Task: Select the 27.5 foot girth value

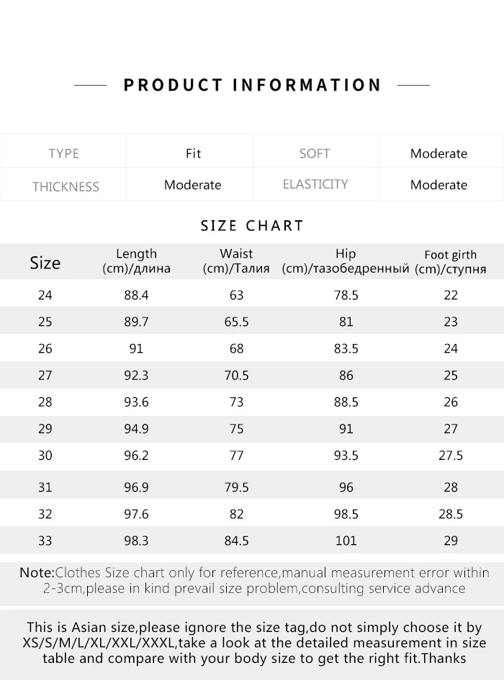Action: coord(451,456)
